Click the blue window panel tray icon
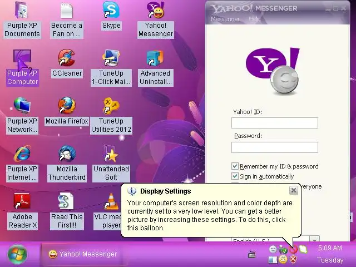The image size is (356, 267). pyautogui.click(x=273, y=259)
